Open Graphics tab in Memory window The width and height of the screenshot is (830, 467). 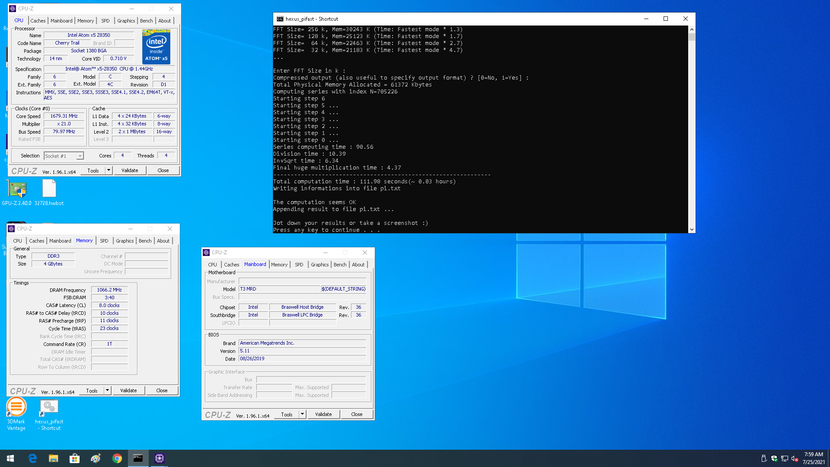(x=125, y=241)
